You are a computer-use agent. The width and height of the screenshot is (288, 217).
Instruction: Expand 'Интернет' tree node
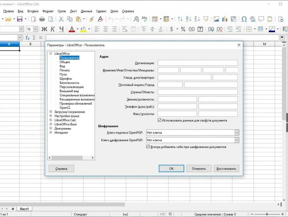[51, 132]
